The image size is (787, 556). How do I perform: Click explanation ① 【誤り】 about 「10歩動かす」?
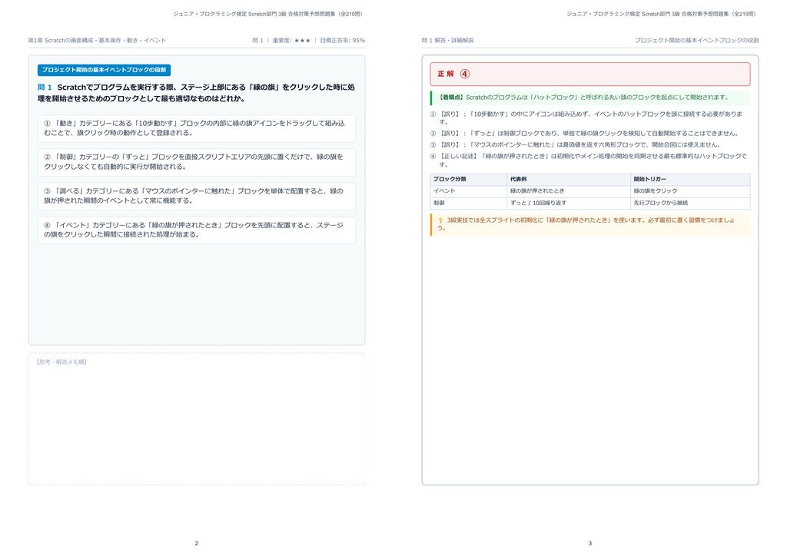click(x=586, y=117)
